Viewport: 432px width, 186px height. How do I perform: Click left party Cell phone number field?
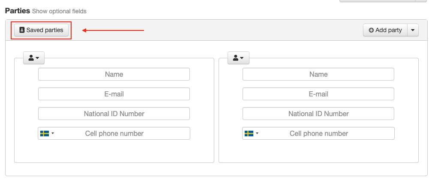coord(114,133)
